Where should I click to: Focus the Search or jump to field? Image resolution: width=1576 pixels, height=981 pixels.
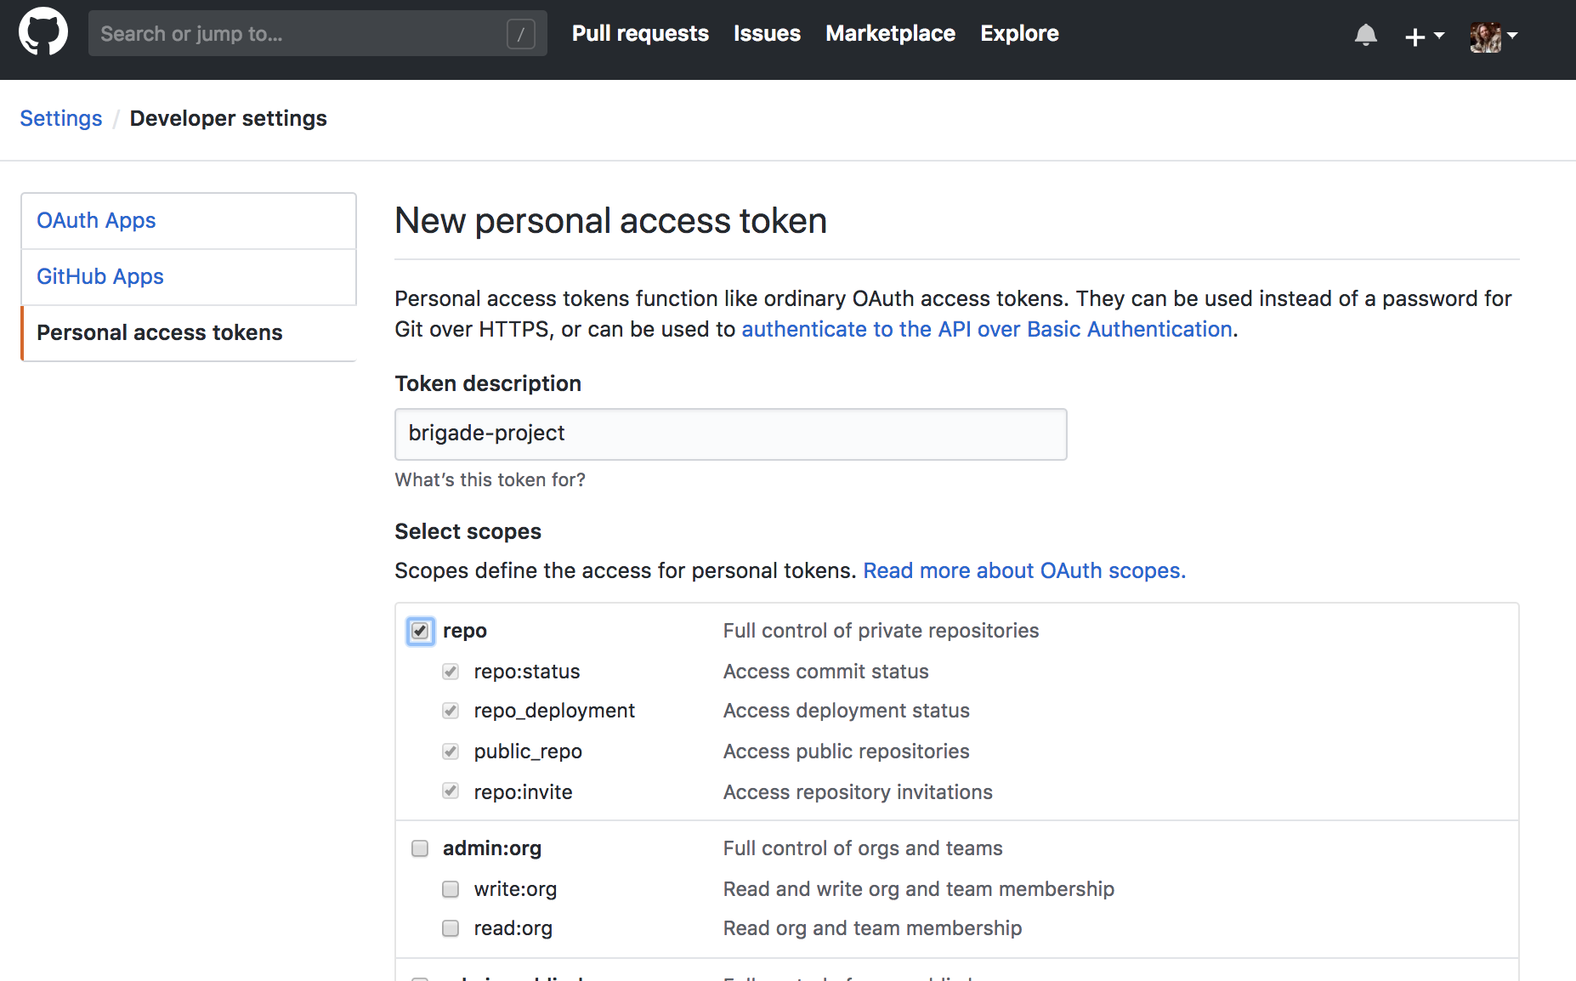[318, 33]
